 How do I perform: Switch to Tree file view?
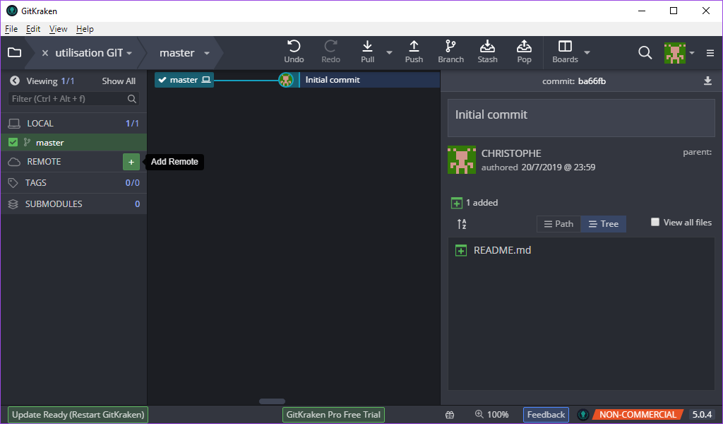[603, 224]
